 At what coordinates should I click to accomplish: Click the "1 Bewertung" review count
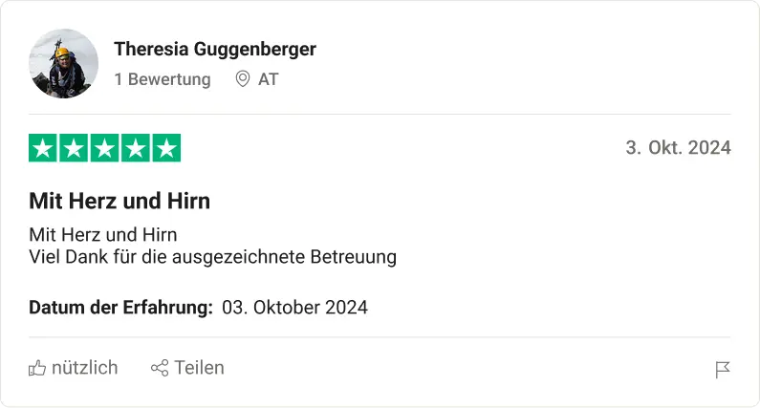(x=163, y=79)
